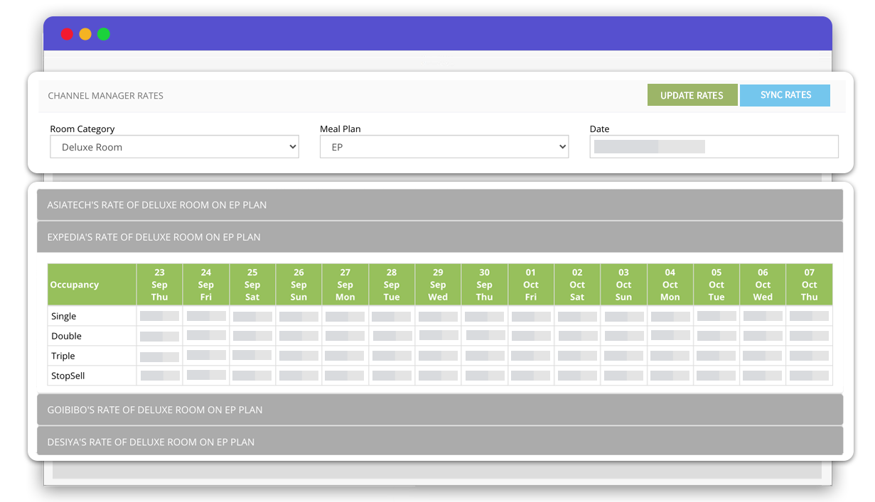Screen dimensions: 875x502
Task: Edit Triple rate for 30 Sep
Action: point(485,356)
